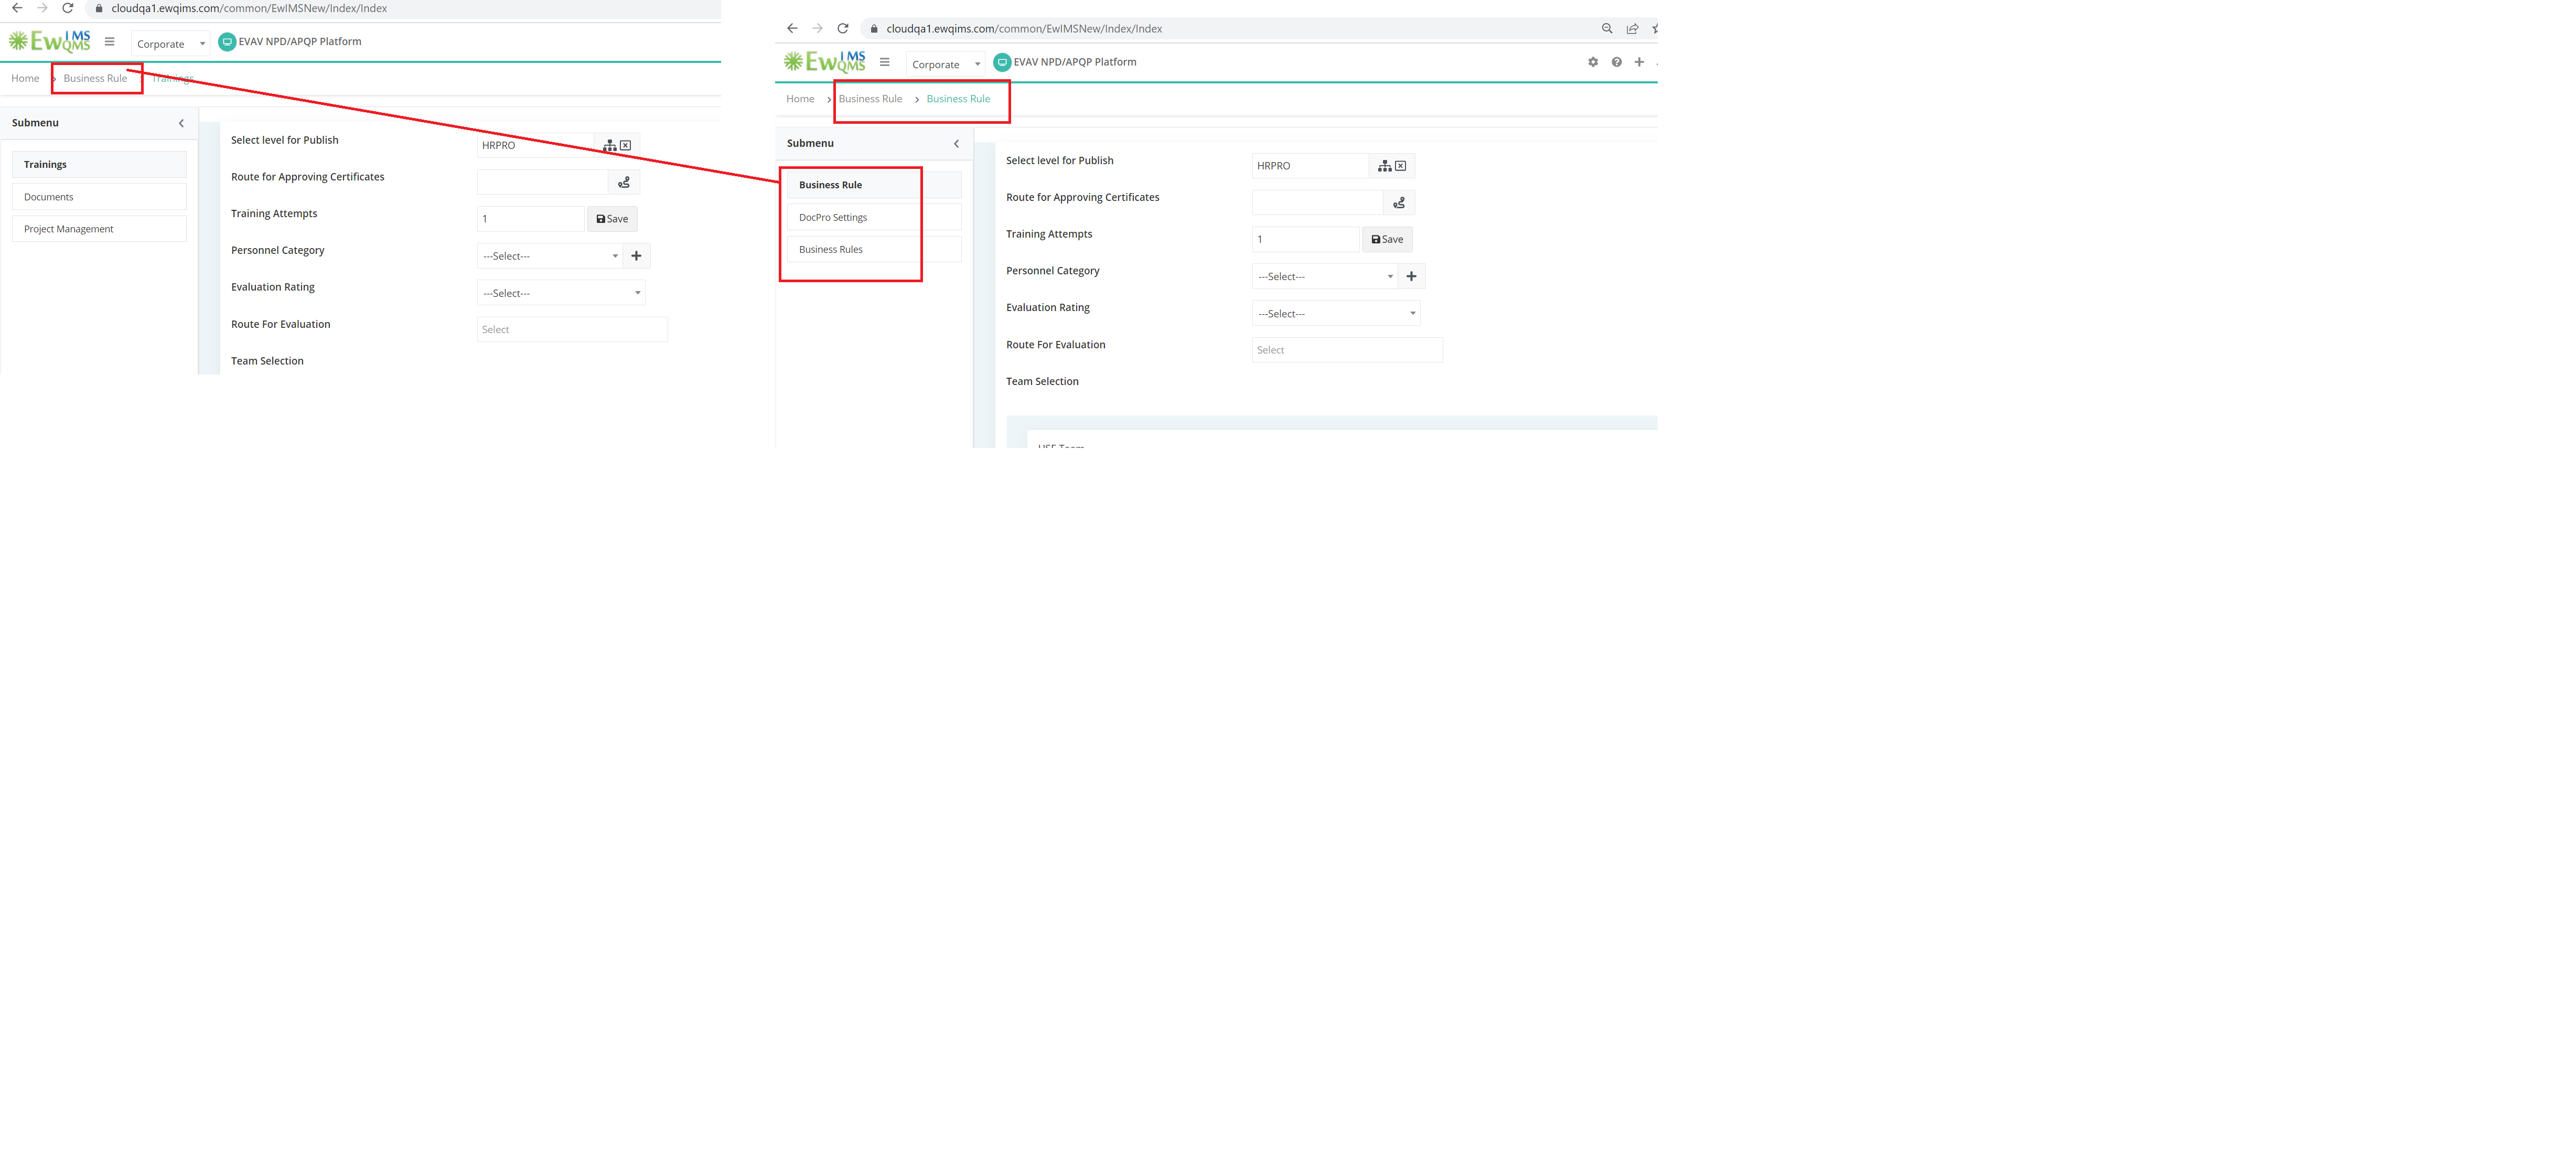Click EwQMS logo in left screenshot
2576x1154 pixels.
pos(50,41)
